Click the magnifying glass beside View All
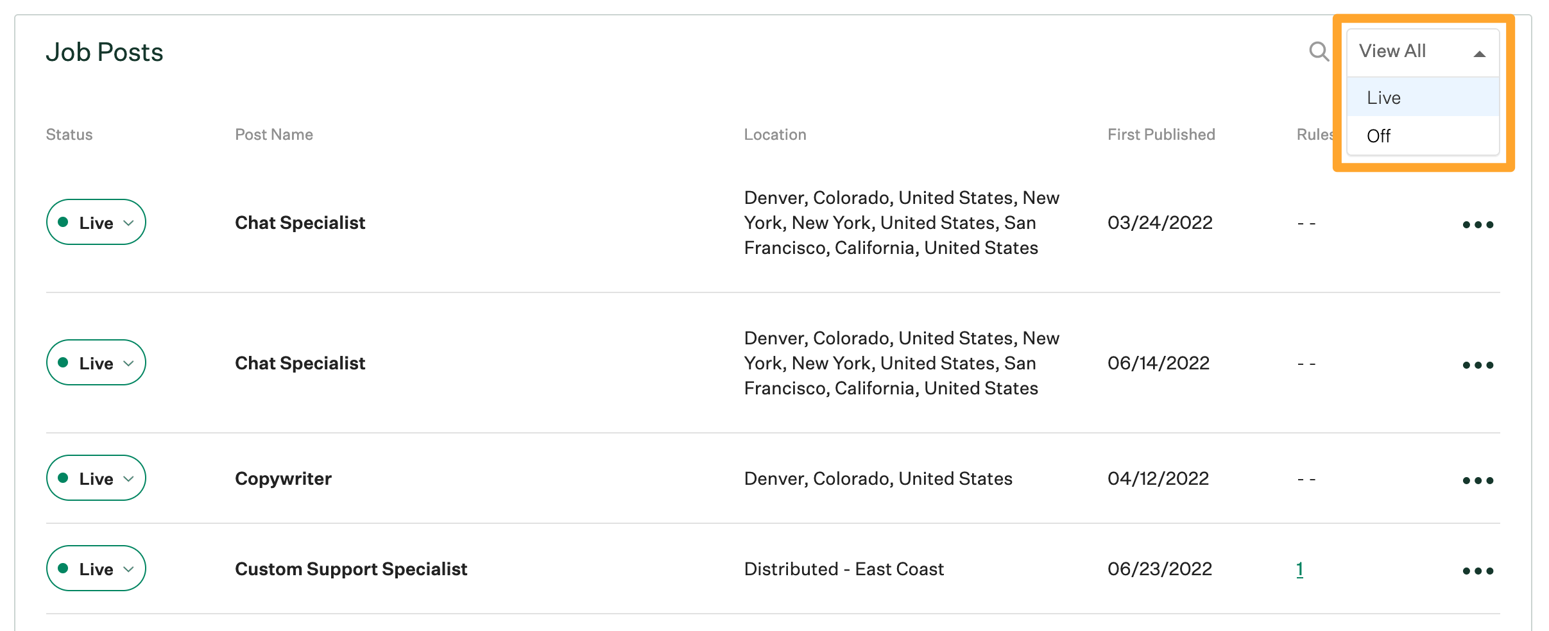 [1319, 52]
